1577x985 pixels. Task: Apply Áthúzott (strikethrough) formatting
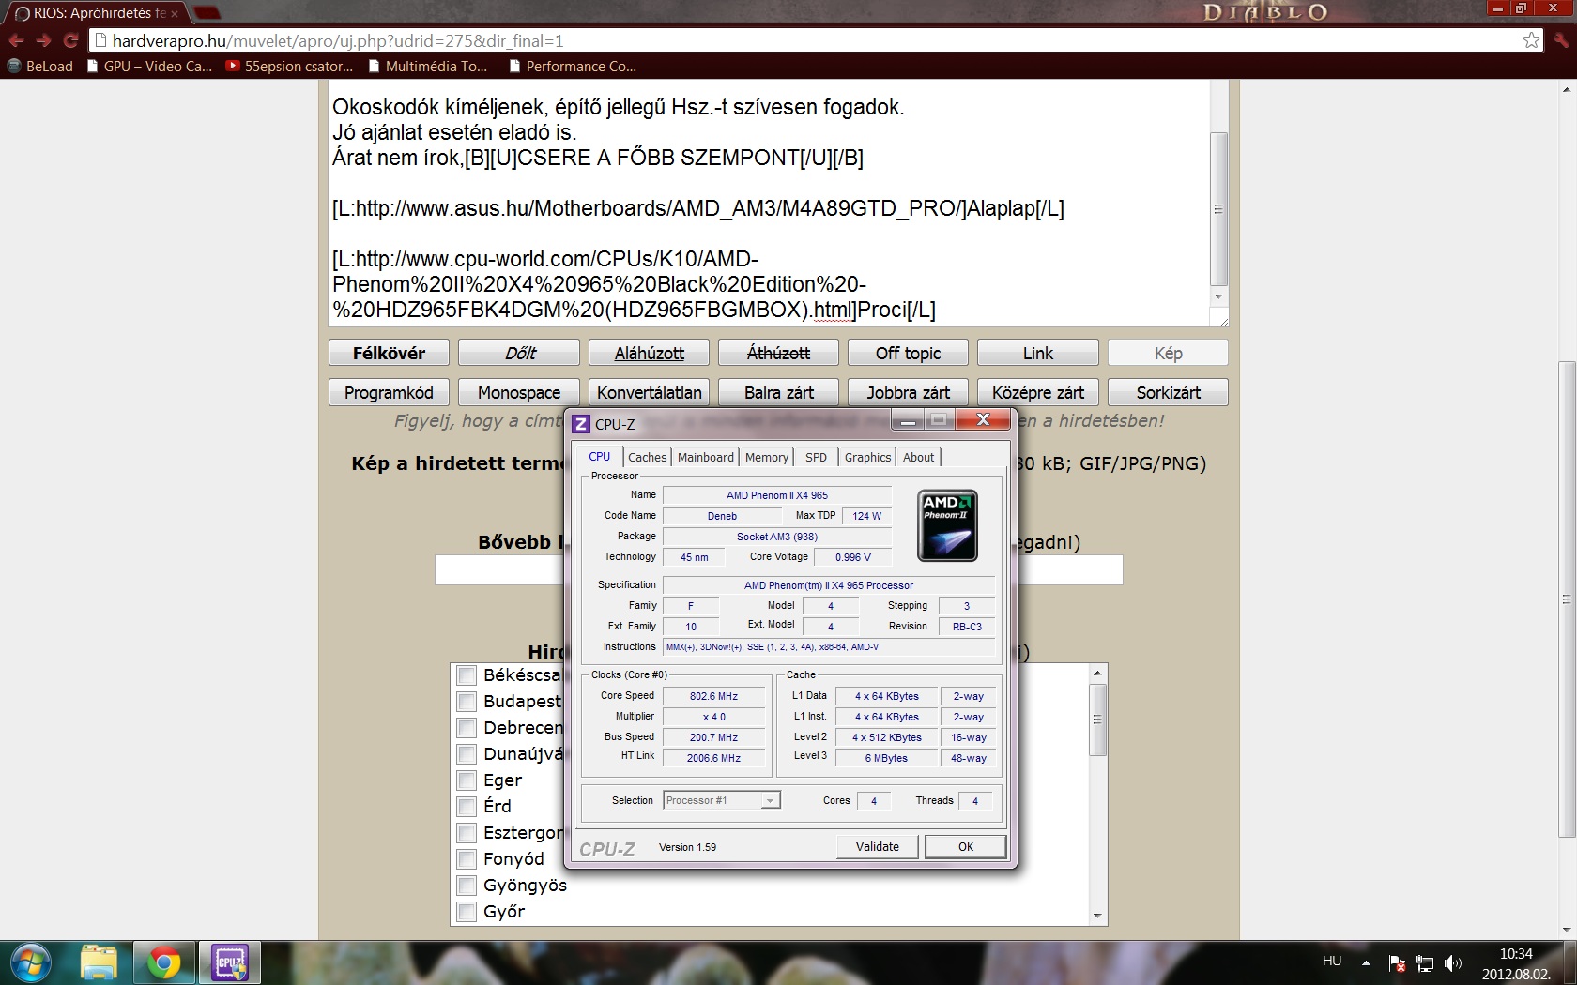pyautogui.click(x=778, y=353)
